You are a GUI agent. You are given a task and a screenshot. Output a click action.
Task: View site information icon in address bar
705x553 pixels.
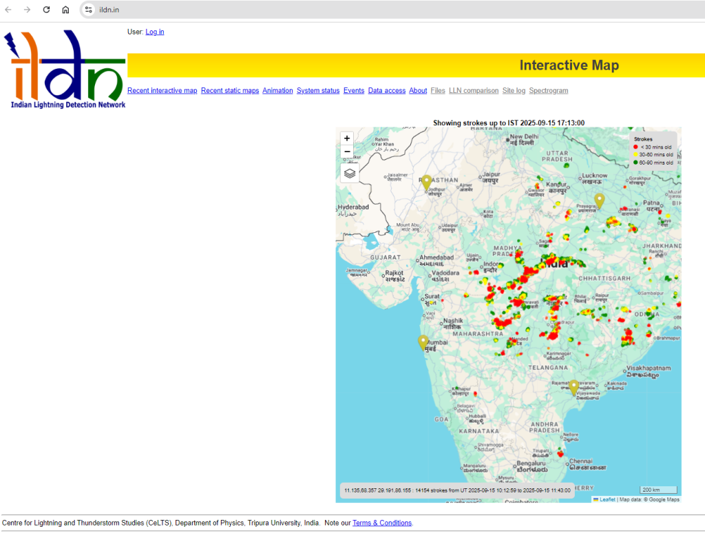click(x=89, y=10)
